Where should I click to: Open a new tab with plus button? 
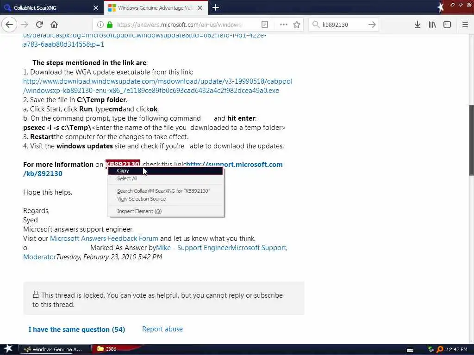tap(216, 7)
